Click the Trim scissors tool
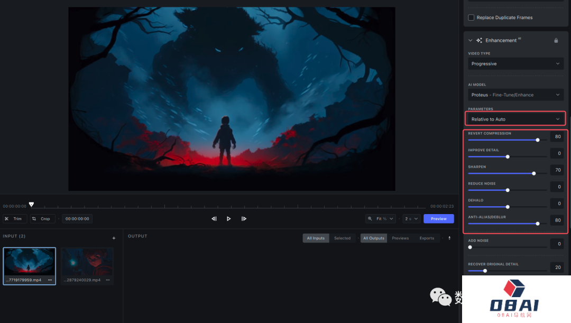This screenshot has height=323, width=571. point(15,218)
